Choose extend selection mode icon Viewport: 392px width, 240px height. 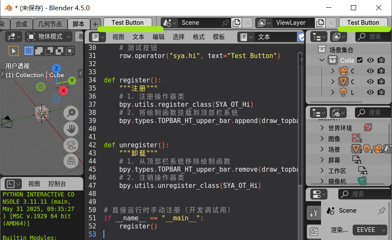coord(39,51)
